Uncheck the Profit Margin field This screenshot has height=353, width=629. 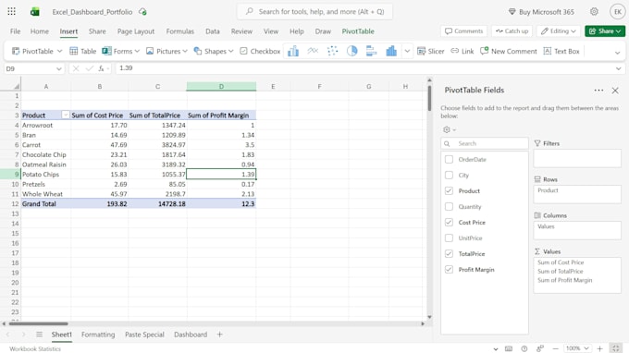click(x=449, y=270)
